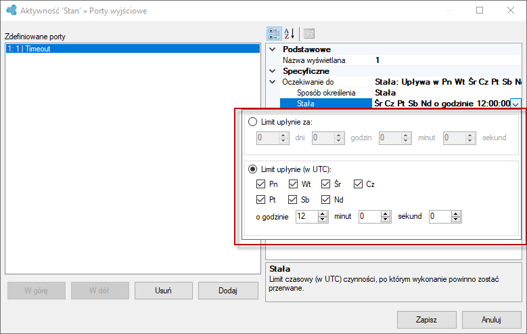The height and width of the screenshot is (334, 527).
Task: Click Dodaj to add a port
Action: (x=228, y=291)
